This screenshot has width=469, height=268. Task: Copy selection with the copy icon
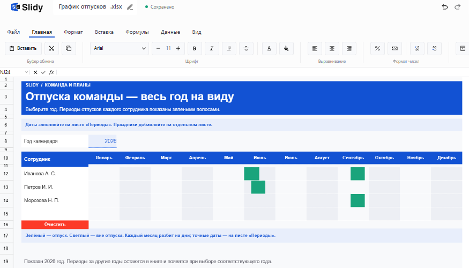pos(69,48)
